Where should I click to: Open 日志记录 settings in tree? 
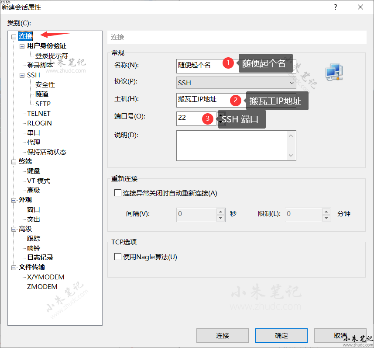coord(40,258)
